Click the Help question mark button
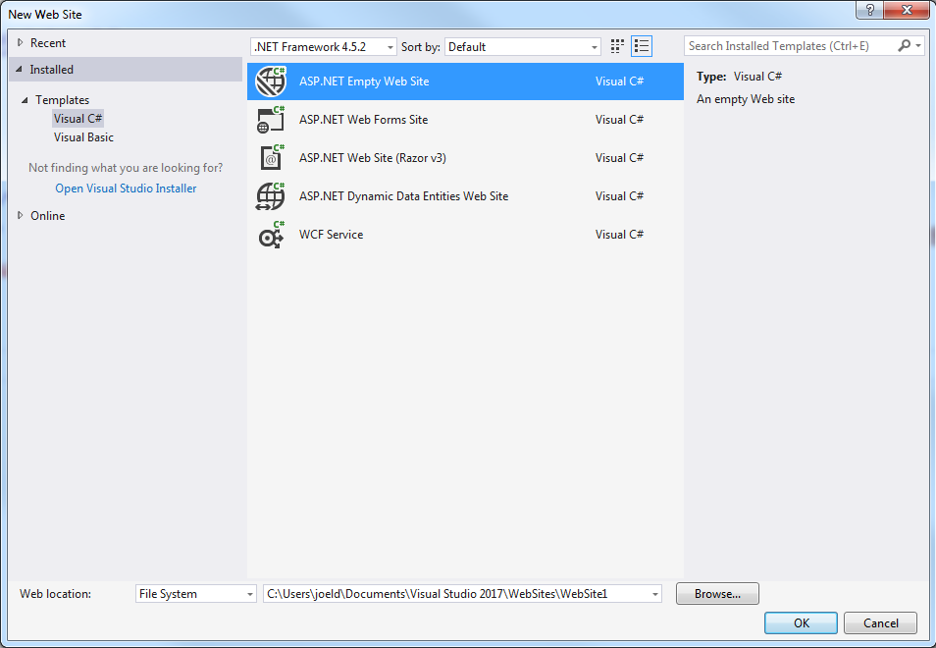Image resolution: width=936 pixels, height=648 pixels. (x=869, y=10)
